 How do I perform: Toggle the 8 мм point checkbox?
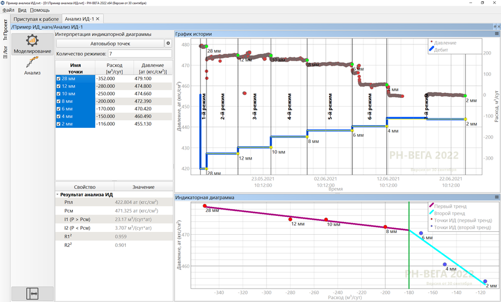click(x=59, y=102)
